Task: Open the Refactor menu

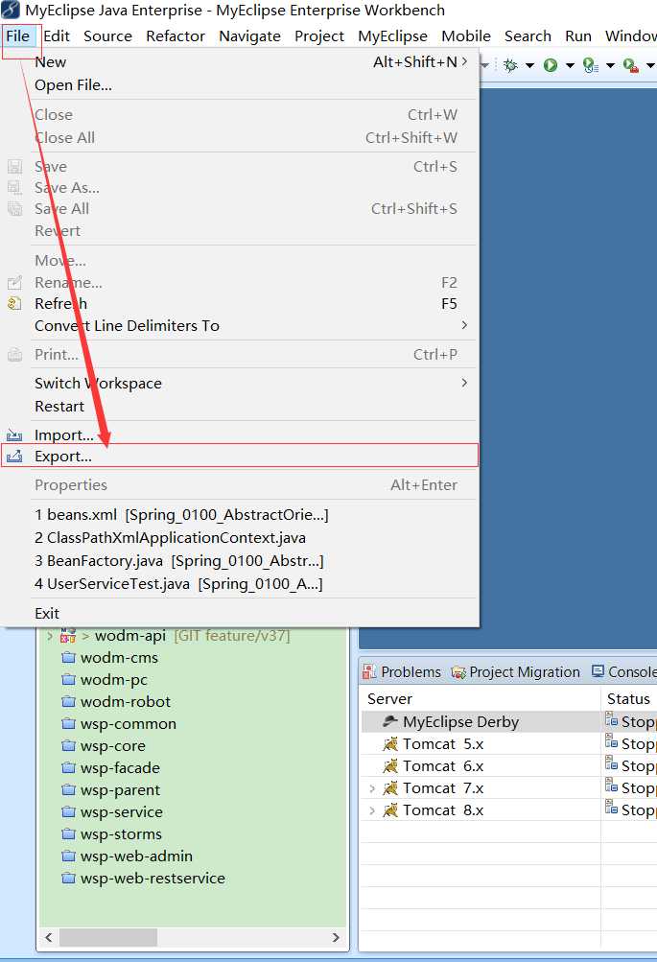Action: [176, 36]
